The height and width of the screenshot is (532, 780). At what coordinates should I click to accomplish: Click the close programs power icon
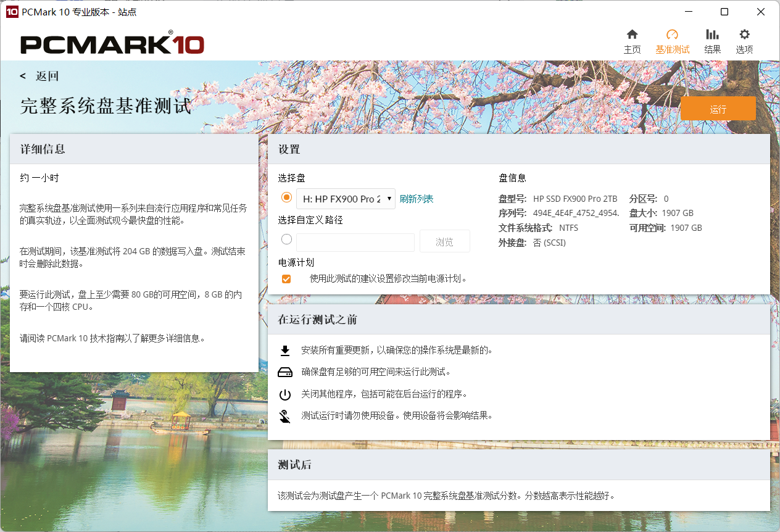pyautogui.click(x=285, y=394)
